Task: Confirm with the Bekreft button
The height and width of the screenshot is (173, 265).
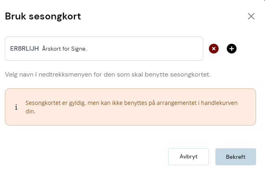Action: coord(236,157)
